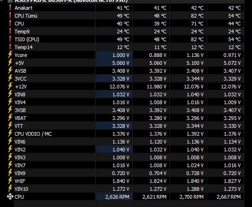The height and width of the screenshot is (207, 252).
Task: Click the lightning icon beside 3VCC
Action: coord(10,78)
